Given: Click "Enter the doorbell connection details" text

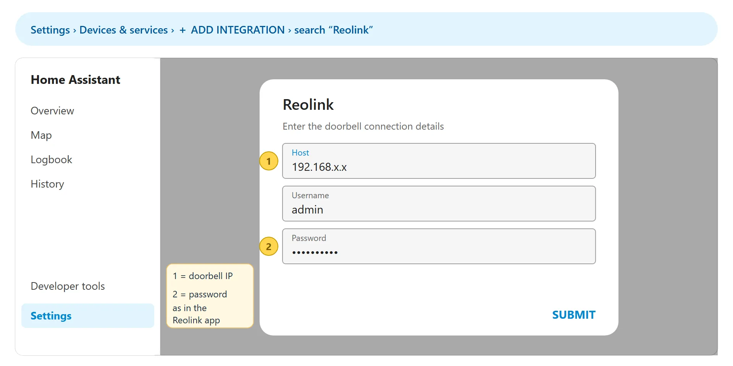Looking at the screenshot, I should 363,126.
